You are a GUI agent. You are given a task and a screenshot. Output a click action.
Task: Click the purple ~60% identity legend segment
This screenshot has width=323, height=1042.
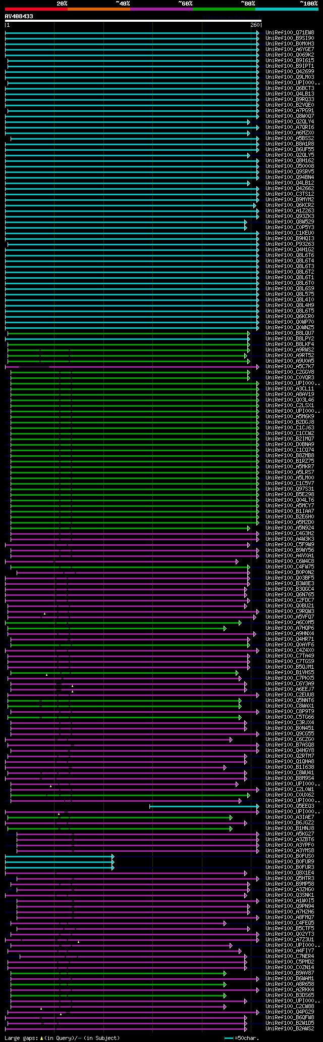(x=161, y=9)
